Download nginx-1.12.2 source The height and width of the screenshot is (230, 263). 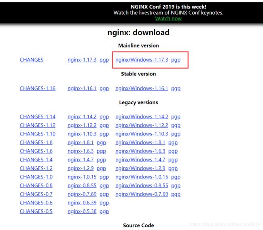(x=82, y=125)
